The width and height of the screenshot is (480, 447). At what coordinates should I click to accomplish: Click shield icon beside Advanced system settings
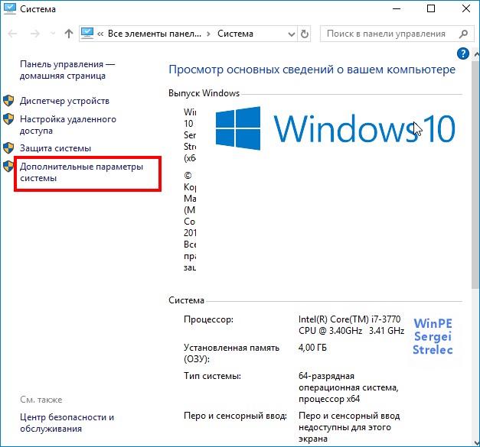8,167
